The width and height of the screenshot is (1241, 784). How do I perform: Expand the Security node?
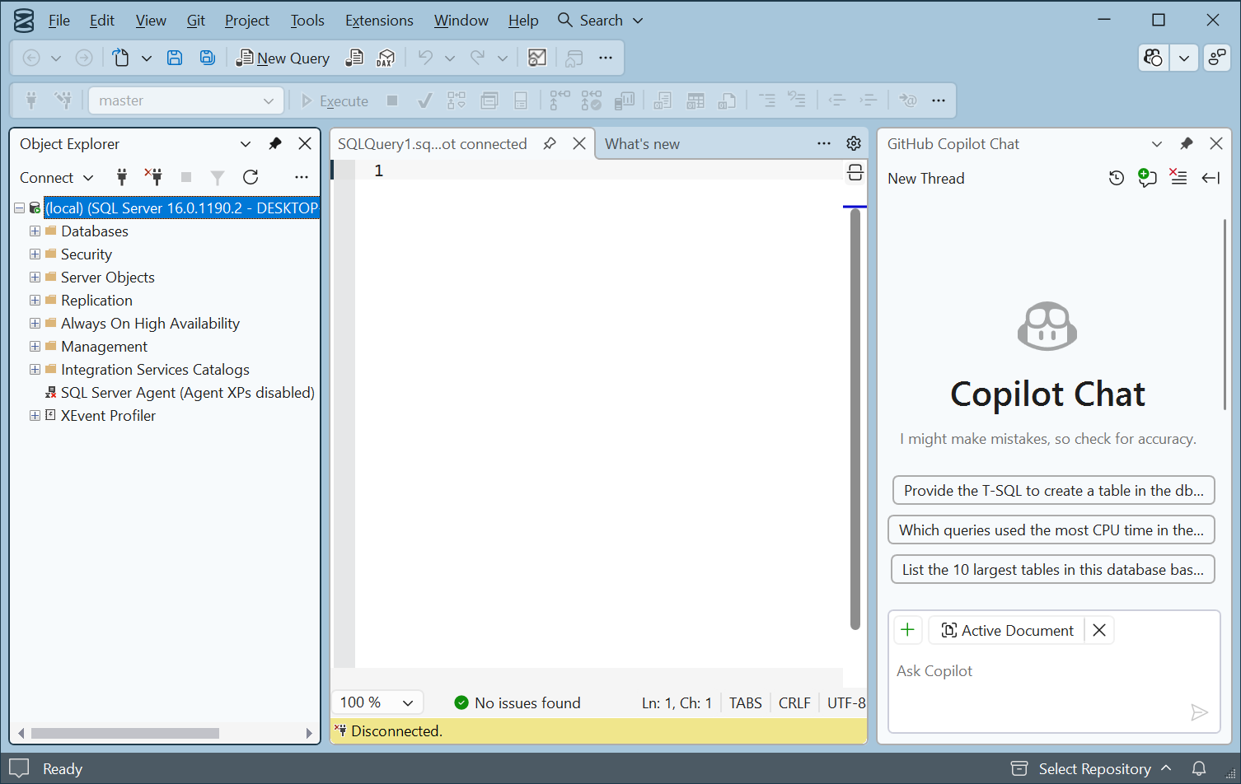click(x=35, y=254)
